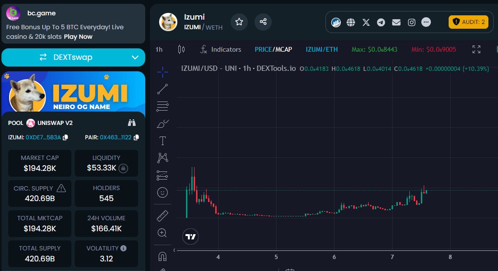Viewport: 498px width, 271px height.
Task: Show more social links ellipsis
Action: [426, 22]
